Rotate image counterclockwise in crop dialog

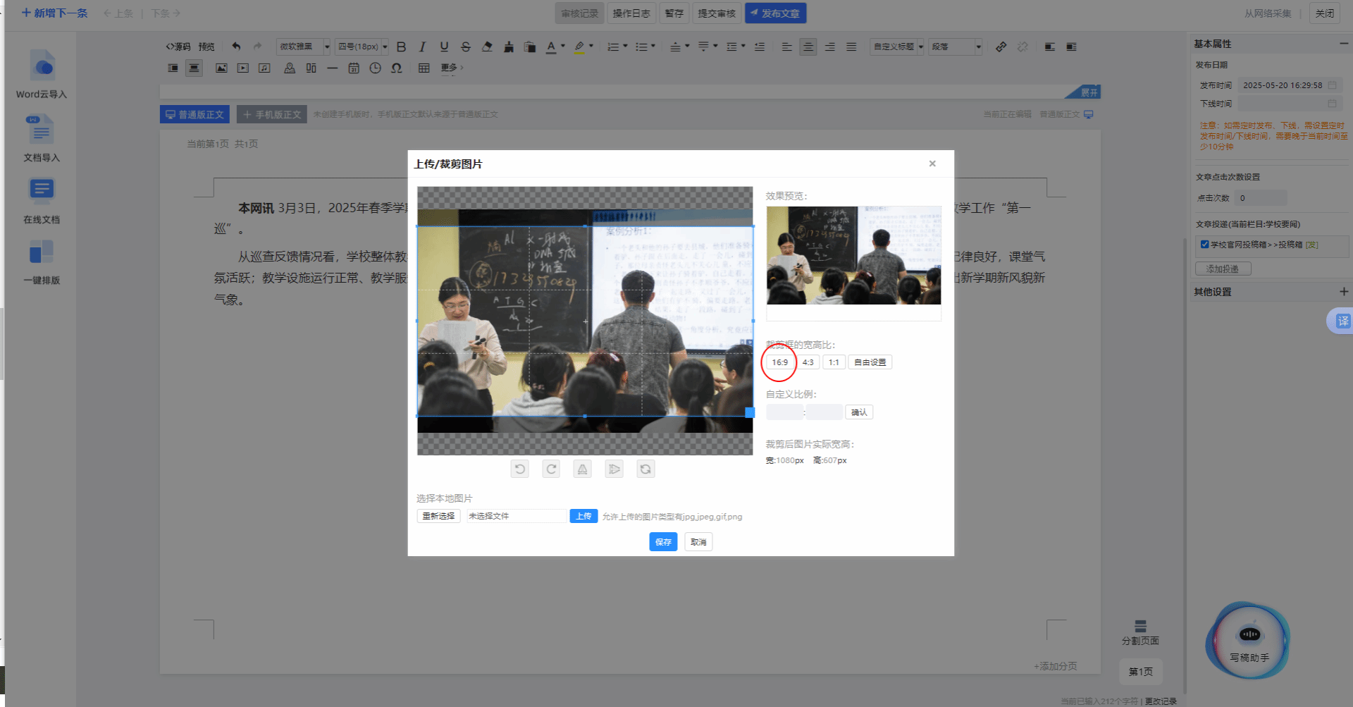(519, 469)
